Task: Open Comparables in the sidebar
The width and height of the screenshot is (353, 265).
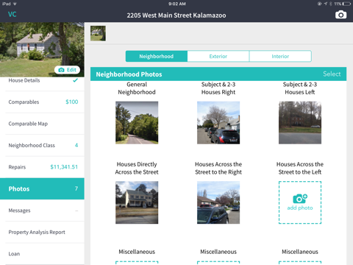Action: 42,102
